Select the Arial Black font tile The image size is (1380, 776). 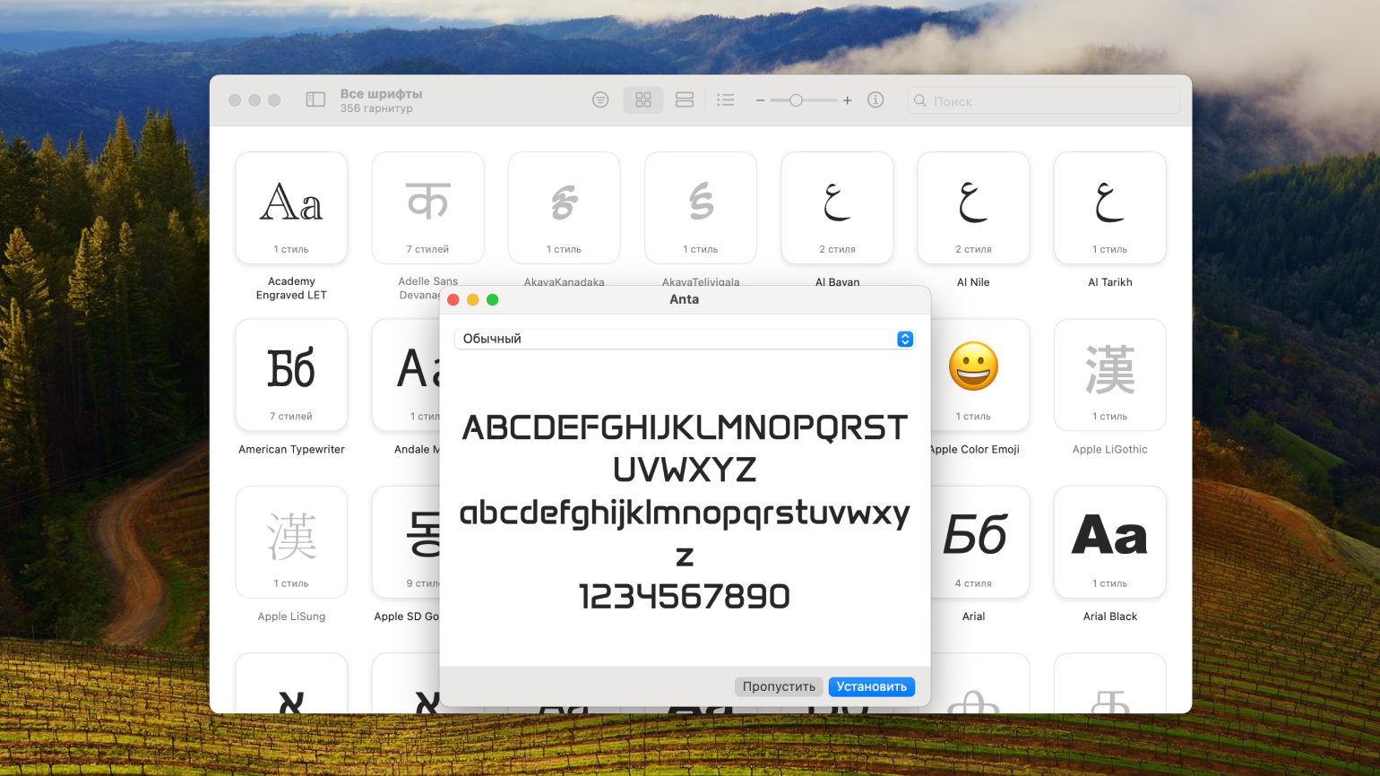[1109, 542]
